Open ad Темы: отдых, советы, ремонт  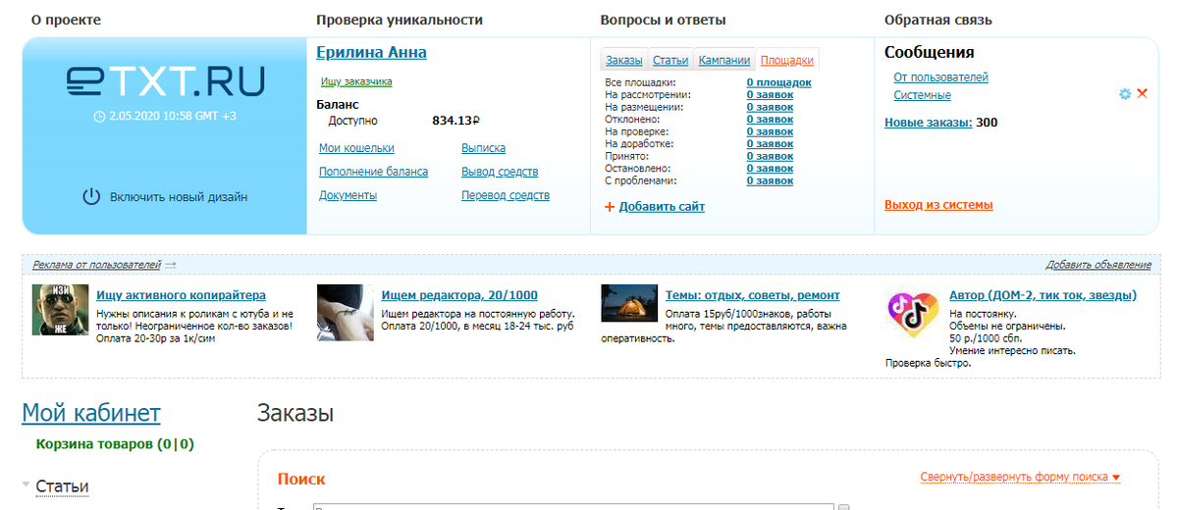(x=753, y=295)
